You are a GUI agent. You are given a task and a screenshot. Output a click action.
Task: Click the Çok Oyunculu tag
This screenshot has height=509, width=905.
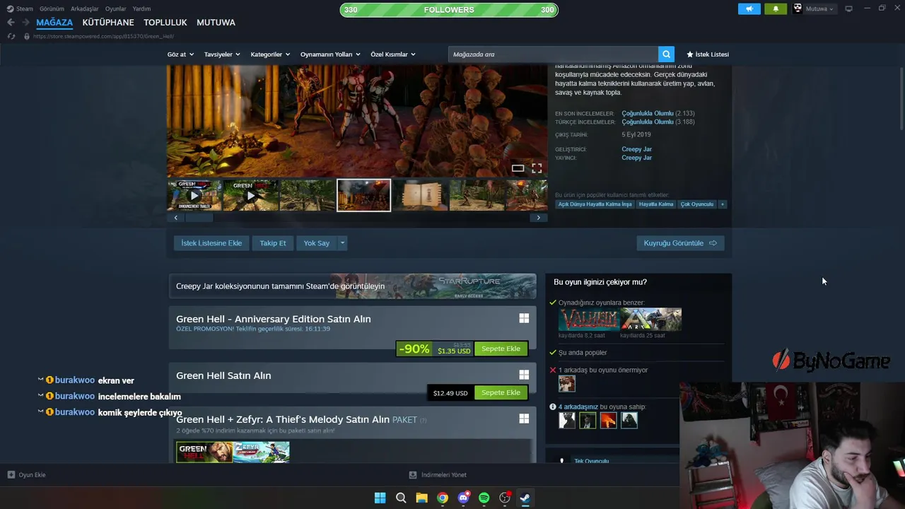(697, 204)
